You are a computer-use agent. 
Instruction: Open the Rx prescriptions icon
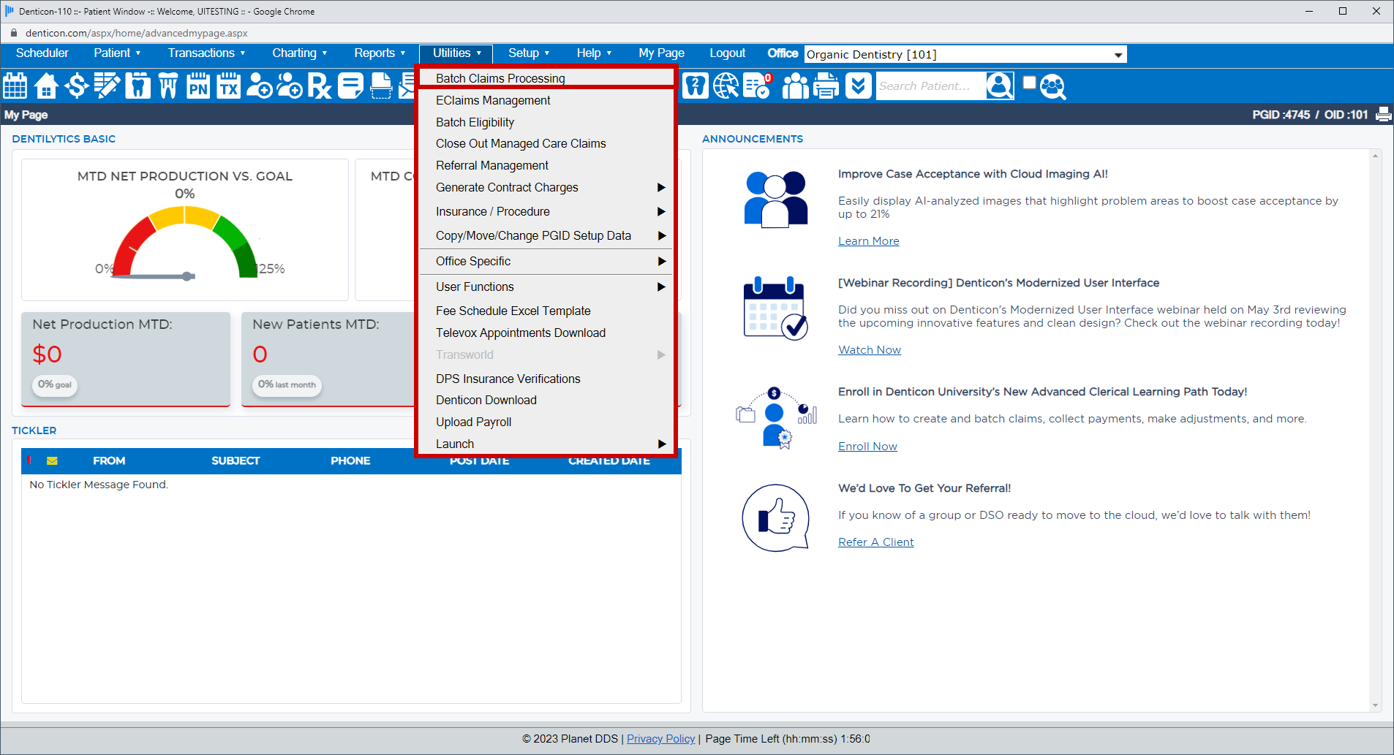(320, 86)
